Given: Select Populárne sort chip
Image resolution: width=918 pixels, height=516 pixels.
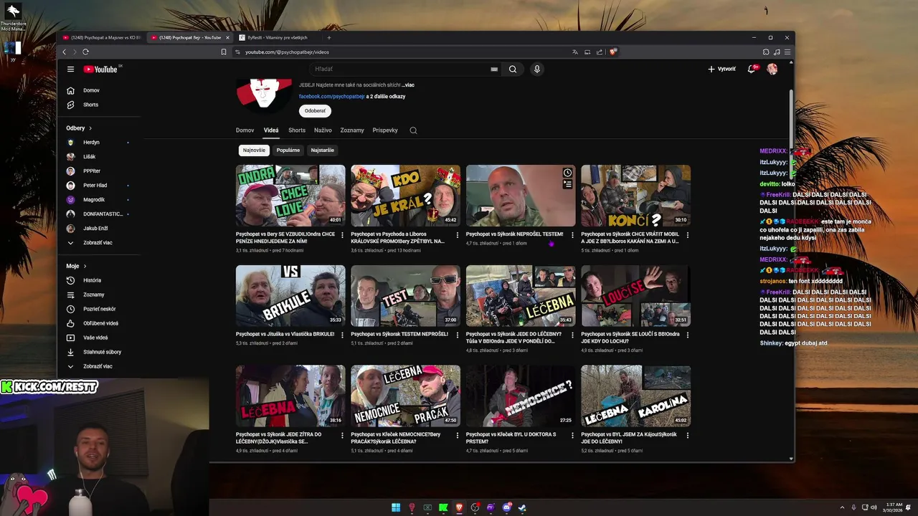Looking at the screenshot, I should tap(288, 150).
